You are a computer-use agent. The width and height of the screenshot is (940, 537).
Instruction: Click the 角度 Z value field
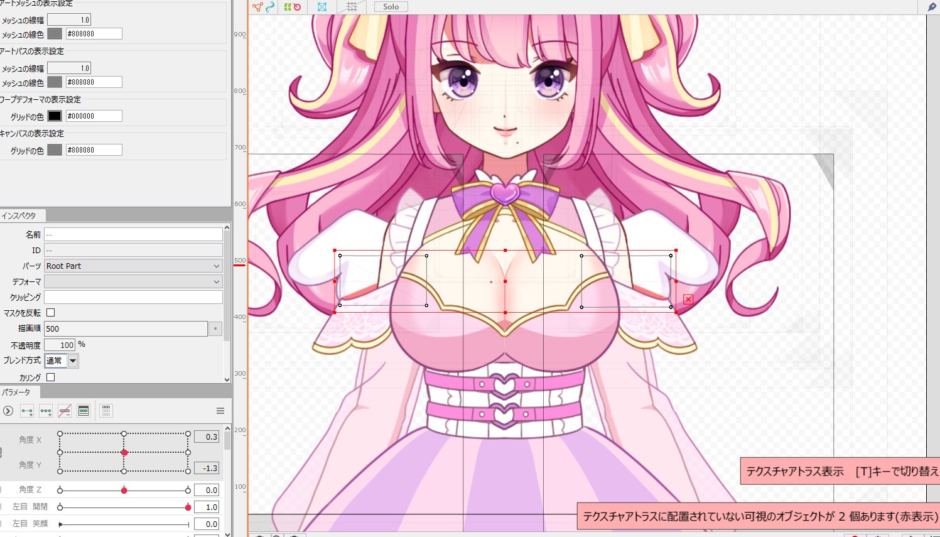coord(207,490)
